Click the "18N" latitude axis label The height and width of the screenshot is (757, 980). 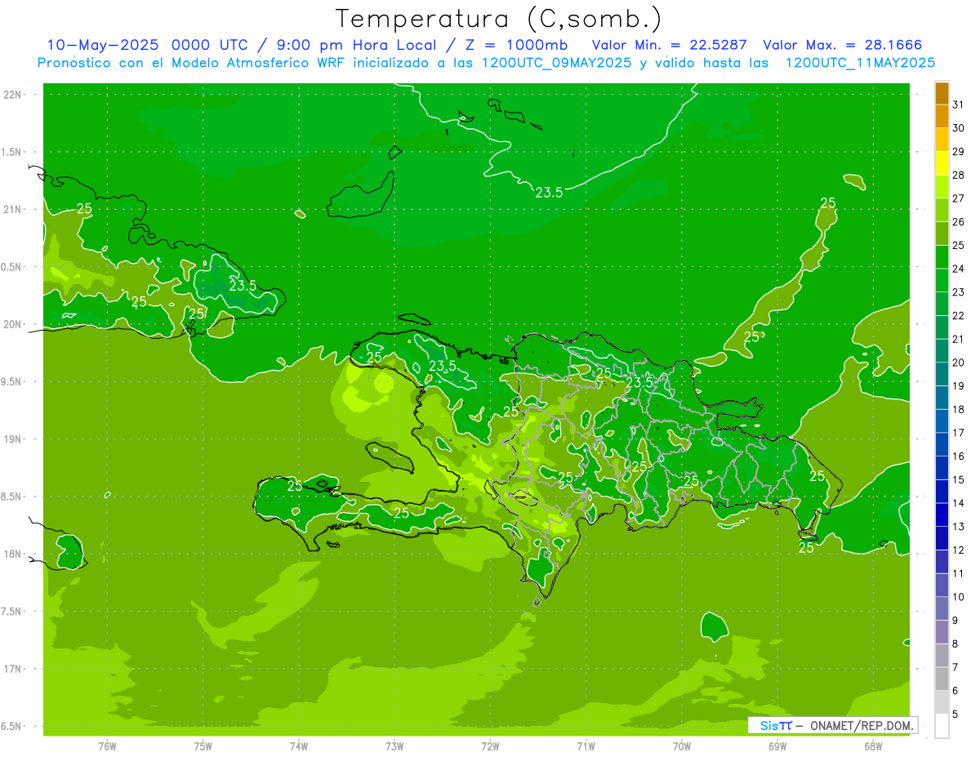click(x=13, y=554)
